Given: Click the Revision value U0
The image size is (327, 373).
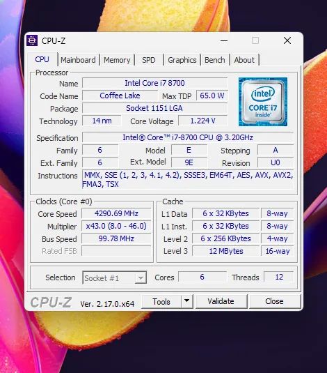Looking at the screenshot, I should click(x=276, y=162).
